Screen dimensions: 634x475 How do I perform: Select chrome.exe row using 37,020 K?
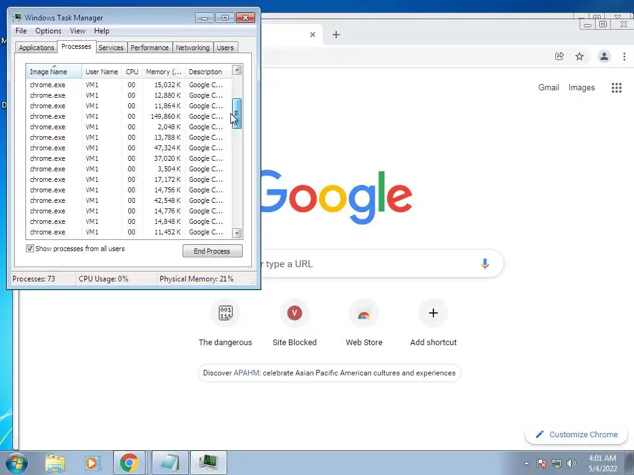click(x=129, y=158)
